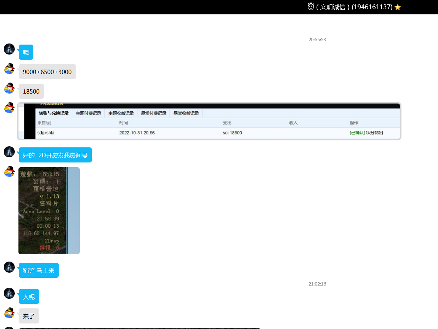Click the contact name 文明诚信 in header
This screenshot has height=329, width=438.
point(333,7)
